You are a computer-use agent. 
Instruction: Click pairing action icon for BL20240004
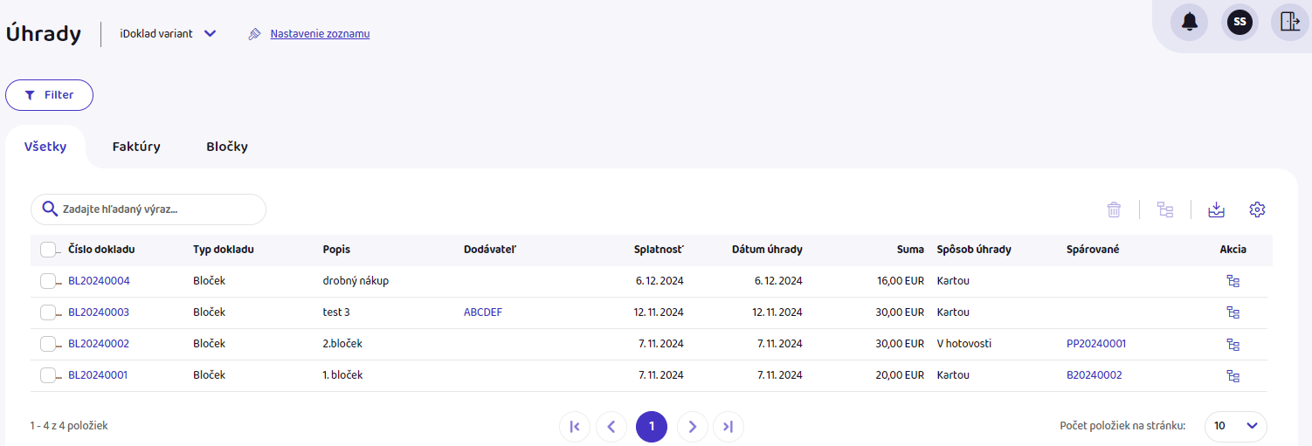1233,281
